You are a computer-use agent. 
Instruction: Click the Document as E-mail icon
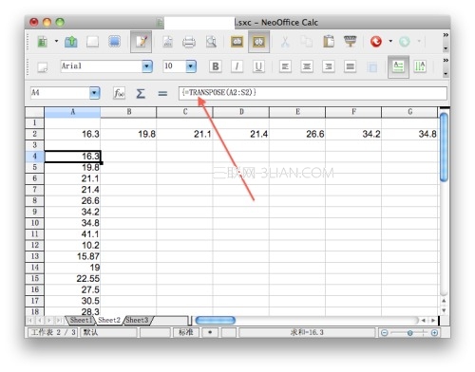point(114,42)
